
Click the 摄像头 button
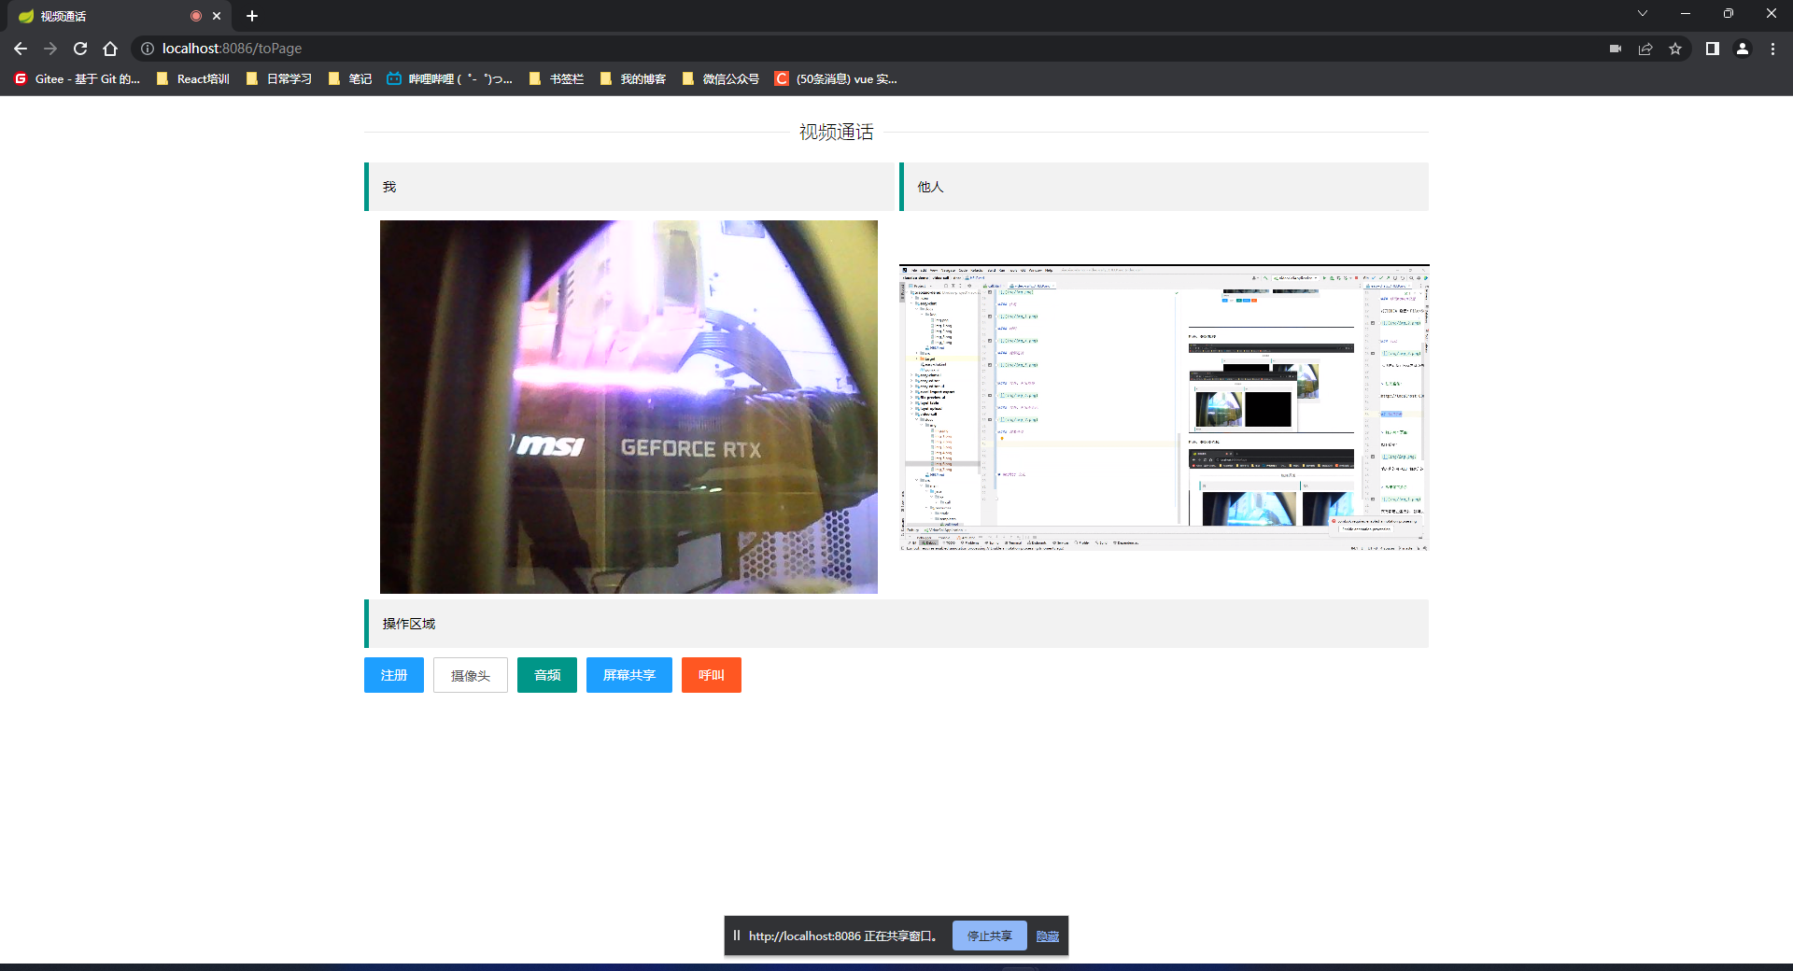point(471,675)
